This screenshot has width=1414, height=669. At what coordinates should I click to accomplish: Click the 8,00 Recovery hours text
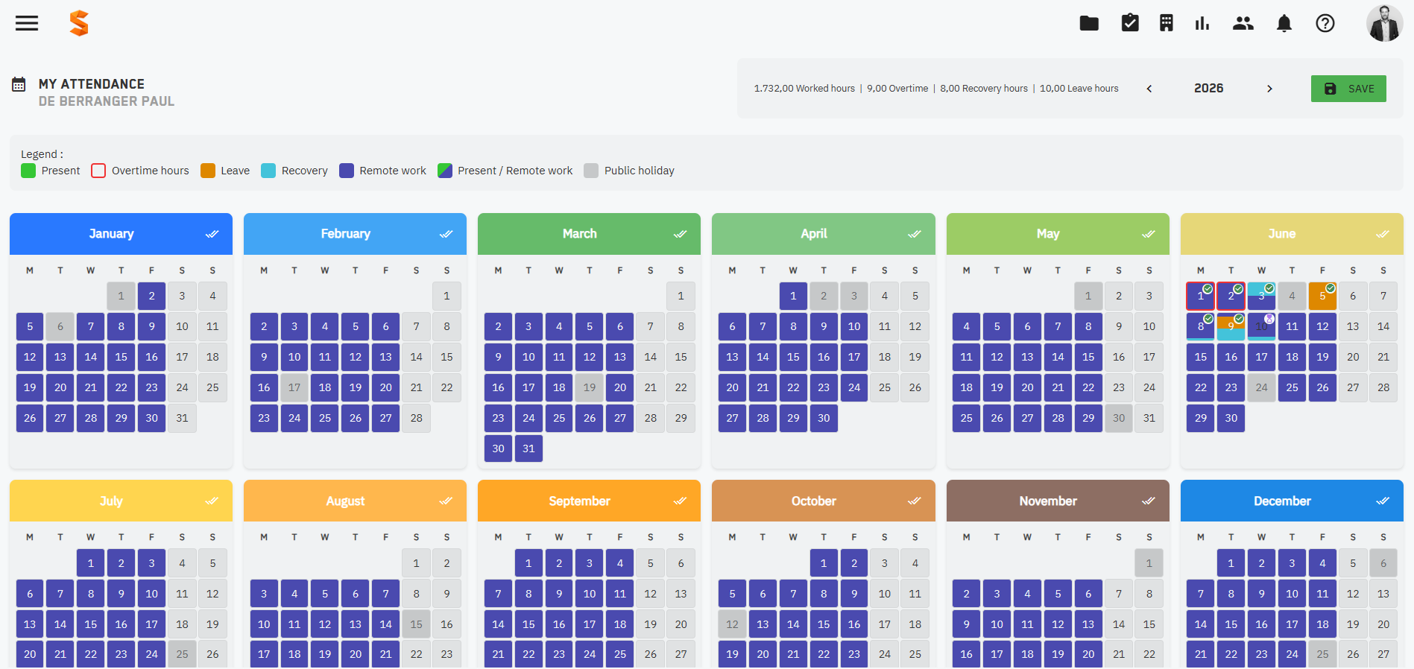pos(984,89)
